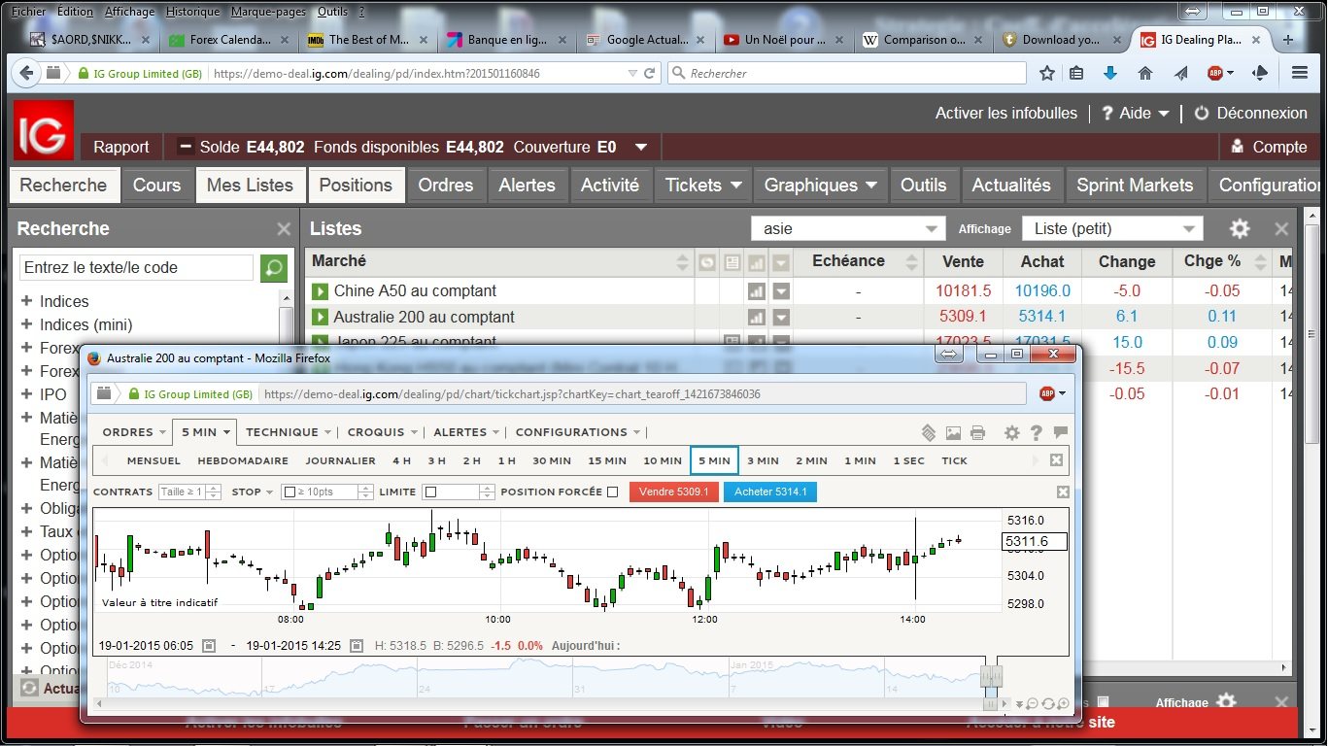Switch to the Forex Calendar browser tab
Viewport: 1328px width, 746px height.
tap(228, 40)
